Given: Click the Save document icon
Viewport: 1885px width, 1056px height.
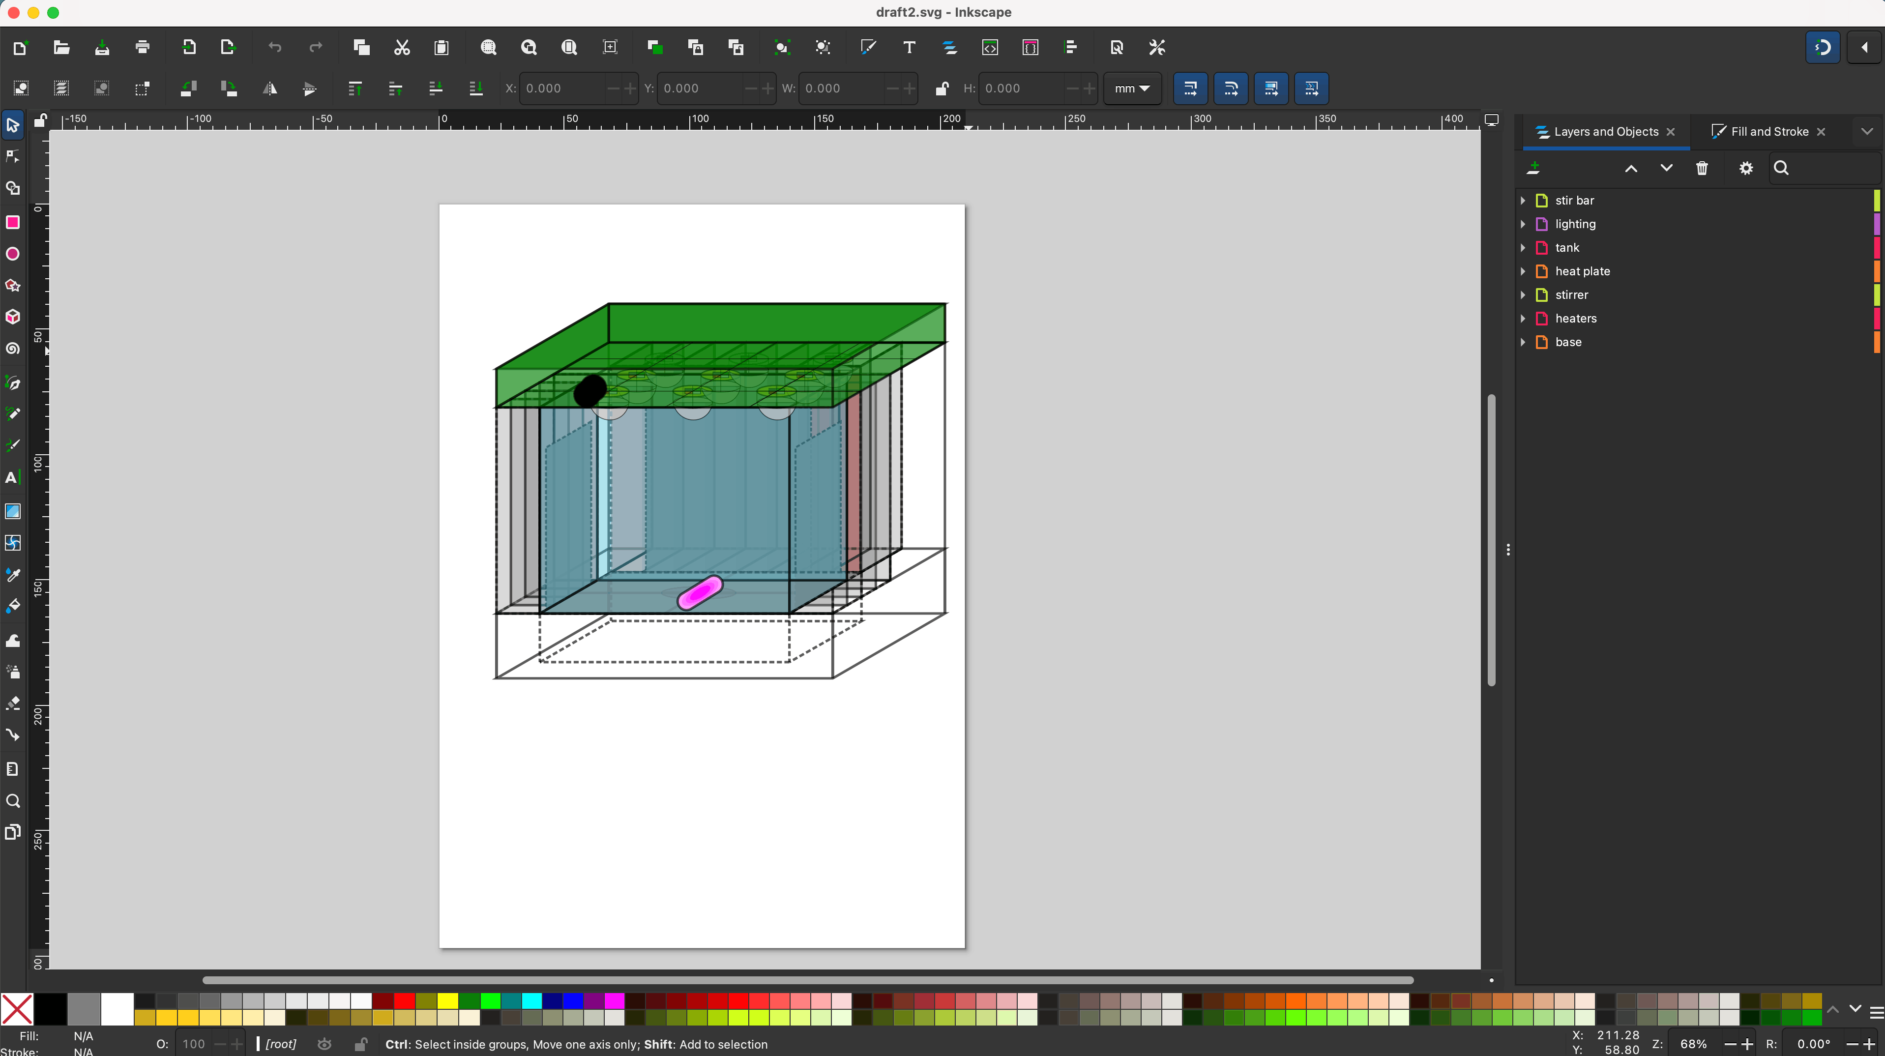Looking at the screenshot, I should pos(102,48).
